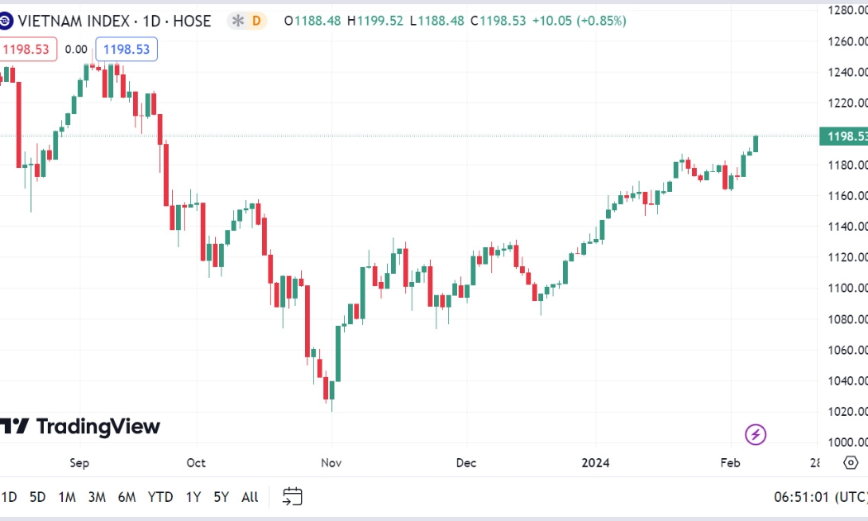The height and width of the screenshot is (521, 868).
Task: Set chart range to 1Y
Action: tap(193, 497)
